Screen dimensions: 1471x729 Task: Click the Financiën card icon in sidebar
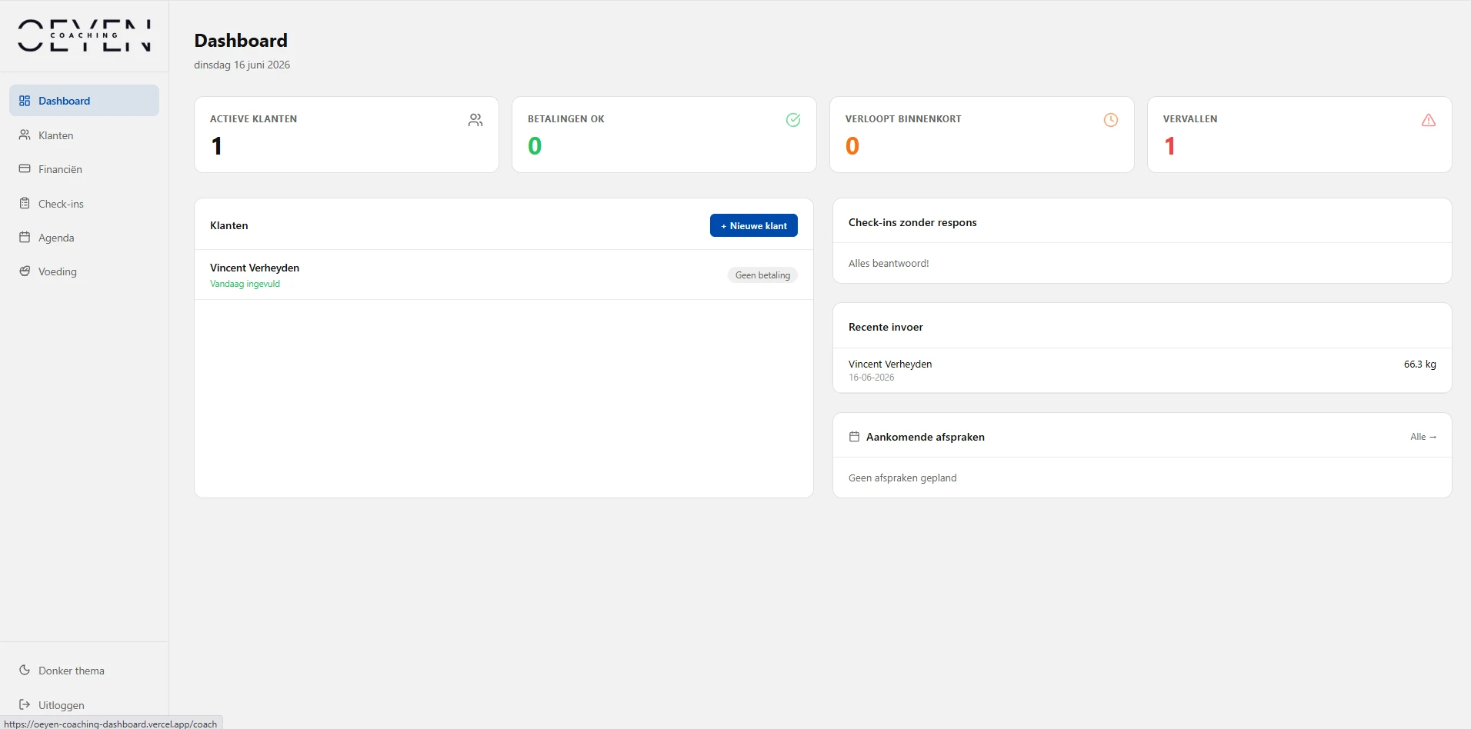click(x=25, y=168)
